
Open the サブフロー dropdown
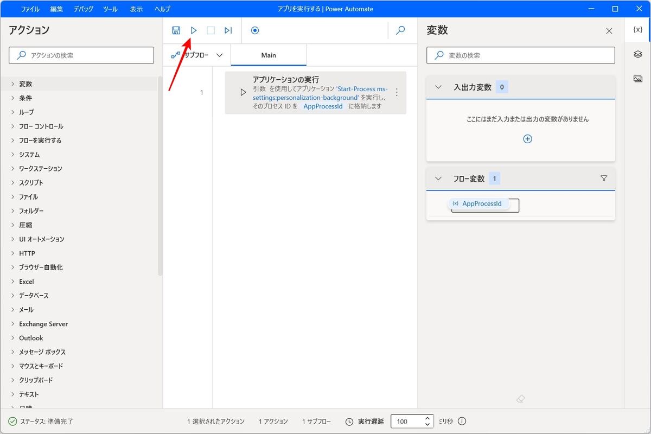(x=197, y=55)
